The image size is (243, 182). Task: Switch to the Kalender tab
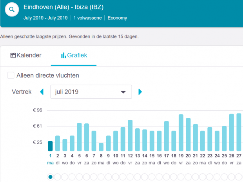pos(26,56)
